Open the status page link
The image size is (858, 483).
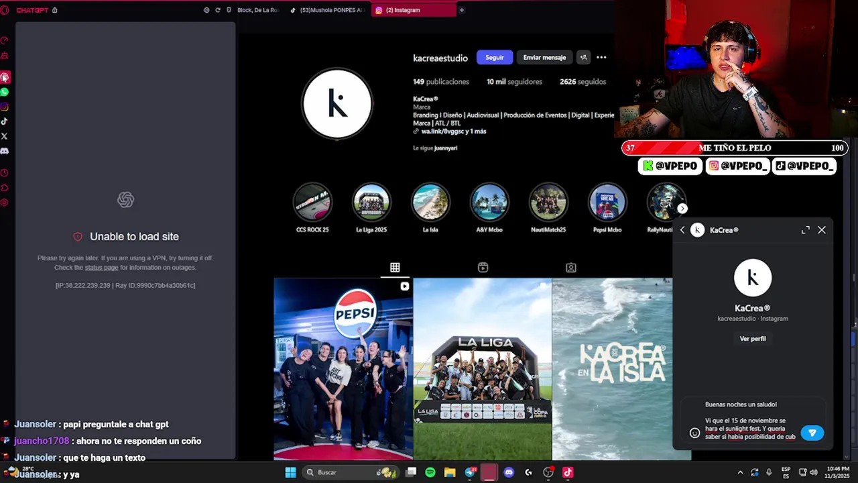click(101, 268)
